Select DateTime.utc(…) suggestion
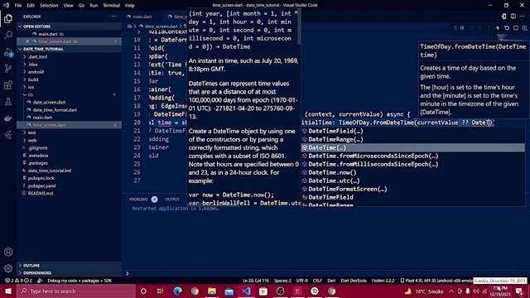 click(413, 180)
